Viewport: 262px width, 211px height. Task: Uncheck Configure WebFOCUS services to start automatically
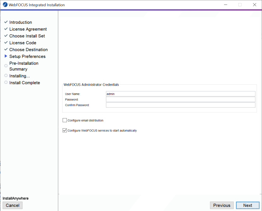pyautogui.click(x=65, y=131)
